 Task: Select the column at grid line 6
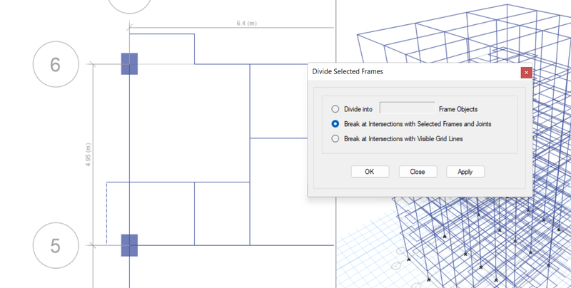pyautogui.click(x=129, y=64)
